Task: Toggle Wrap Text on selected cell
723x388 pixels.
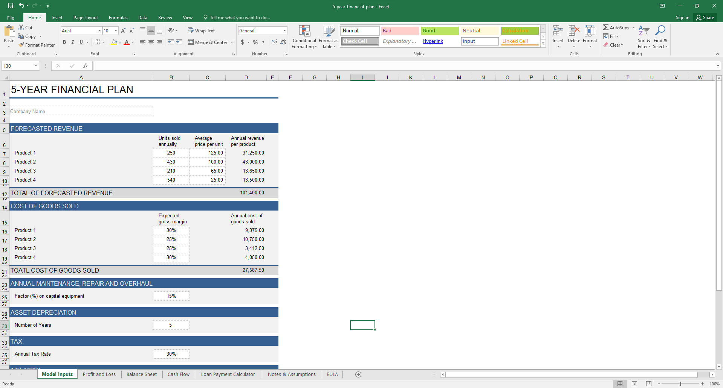Action: coord(202,31)
